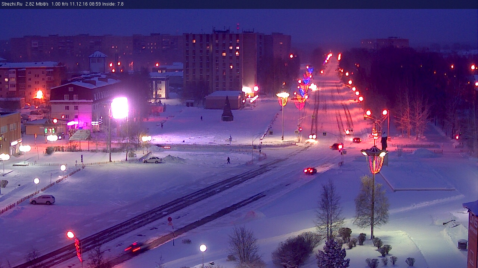
Task: Click the 08:59 time stamp
Action: [x=95, y=4]
